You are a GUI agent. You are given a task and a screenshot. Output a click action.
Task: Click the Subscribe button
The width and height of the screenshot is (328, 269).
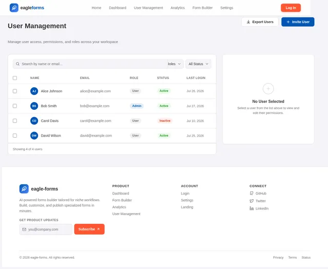click(89, 229)
